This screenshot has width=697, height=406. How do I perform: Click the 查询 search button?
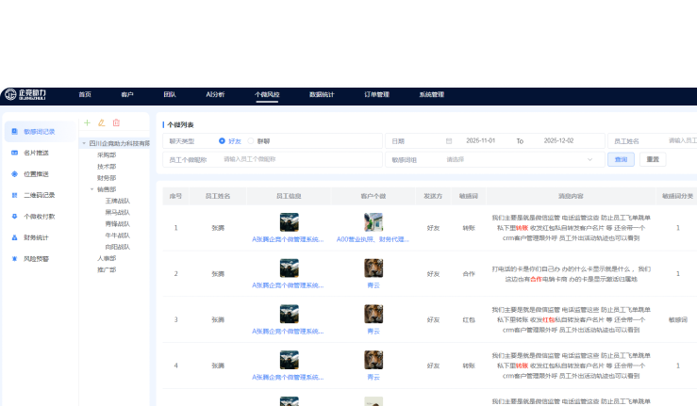pyautogui.click(x=621, y=160)
